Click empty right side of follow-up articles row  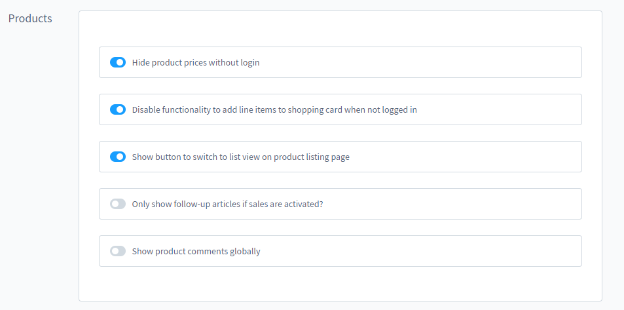tap(491, 204)
